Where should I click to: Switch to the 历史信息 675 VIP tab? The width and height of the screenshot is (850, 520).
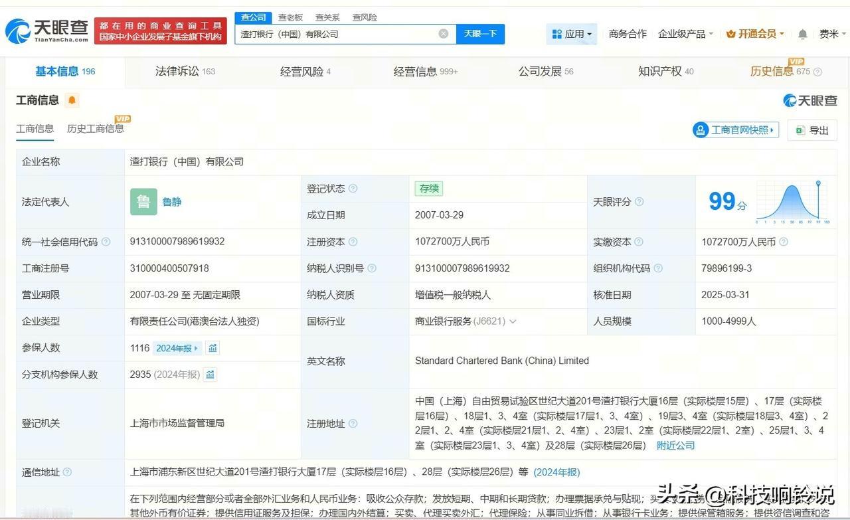(x=780, y=71)
